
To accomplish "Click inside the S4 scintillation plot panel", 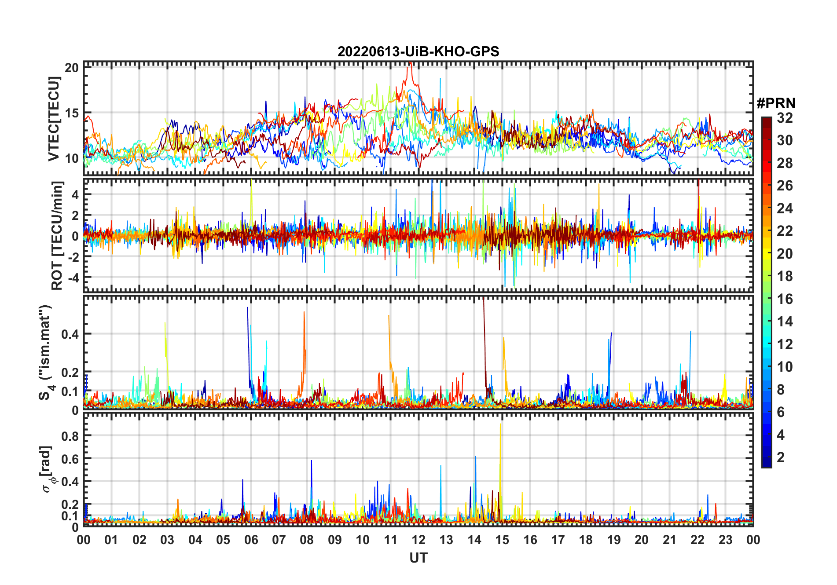I will click(418, 352).
